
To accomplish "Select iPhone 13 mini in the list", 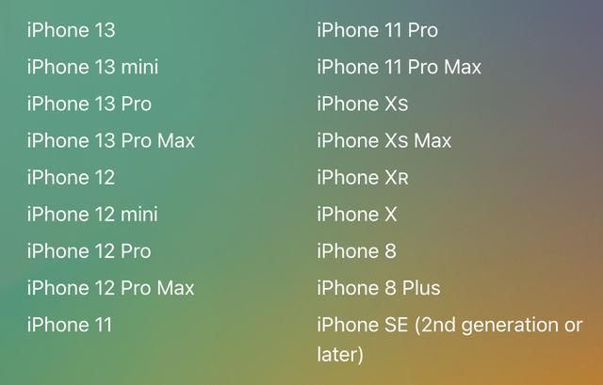I will point(92,67).
